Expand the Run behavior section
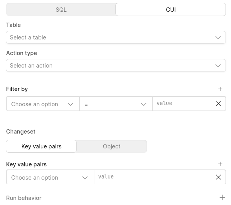 pos(222,198)
